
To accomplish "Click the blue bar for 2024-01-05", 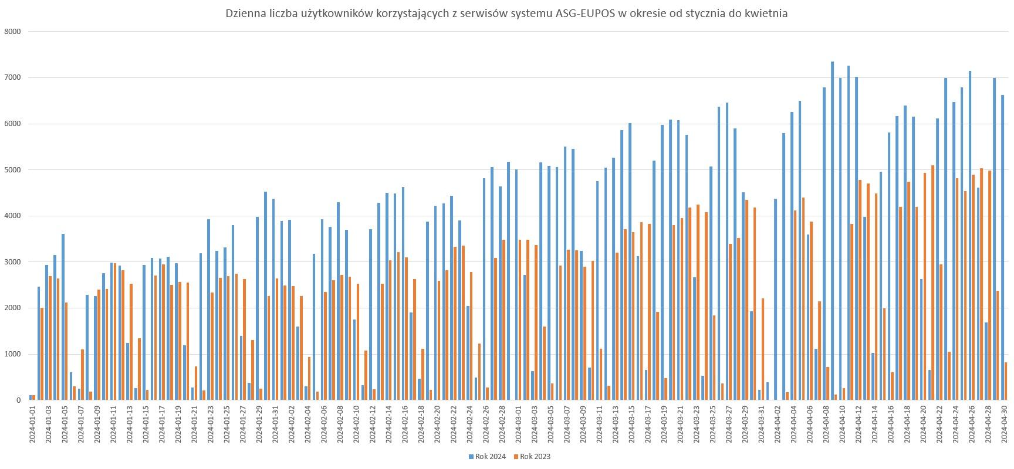I will pos(63,317).
